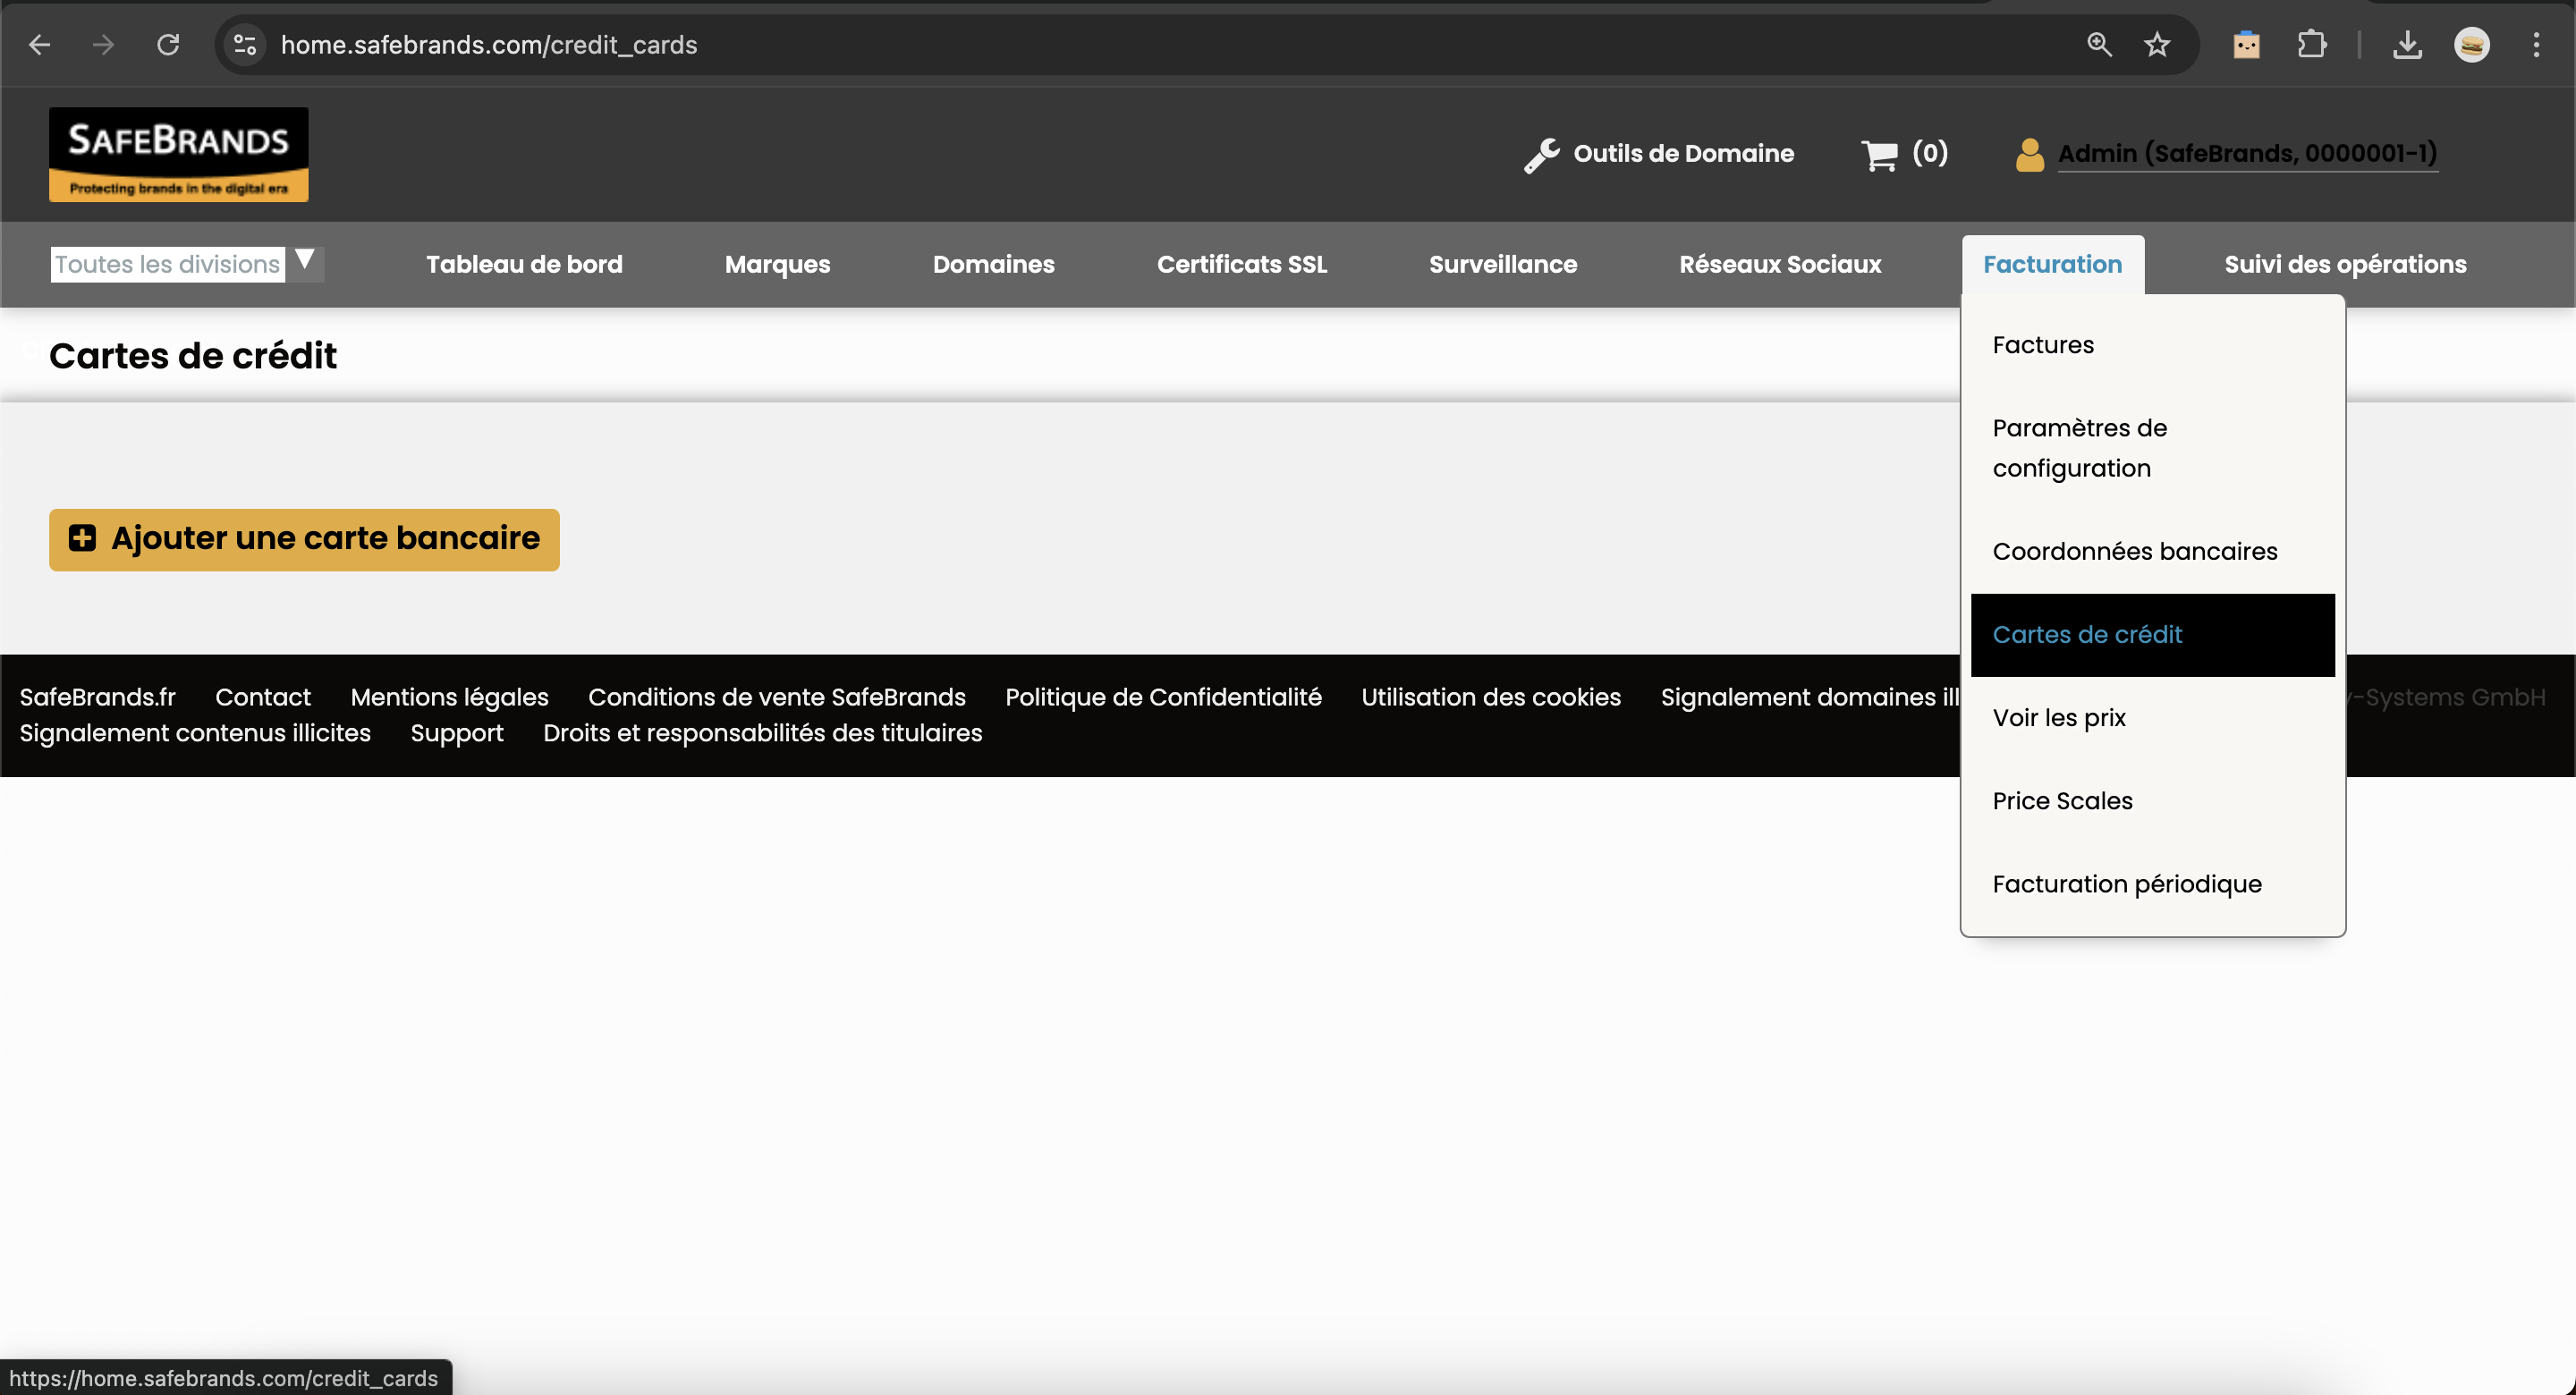Select Price Scales menu entry

[2152, 801]
